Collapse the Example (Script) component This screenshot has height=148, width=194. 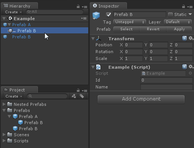pos(93,67)
